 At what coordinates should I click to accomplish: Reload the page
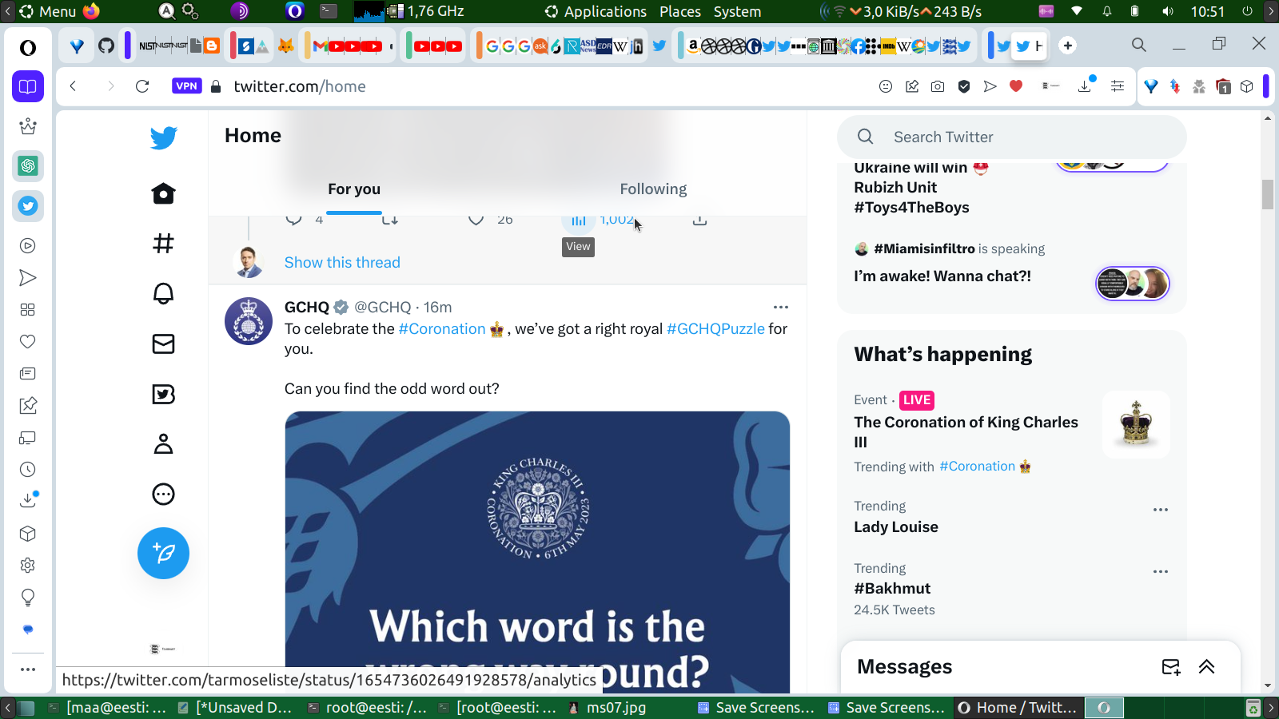[x=142, y=86]
